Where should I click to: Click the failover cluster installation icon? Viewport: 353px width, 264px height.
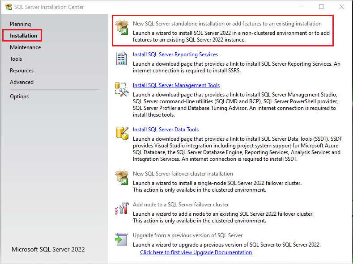coord(122,178)
